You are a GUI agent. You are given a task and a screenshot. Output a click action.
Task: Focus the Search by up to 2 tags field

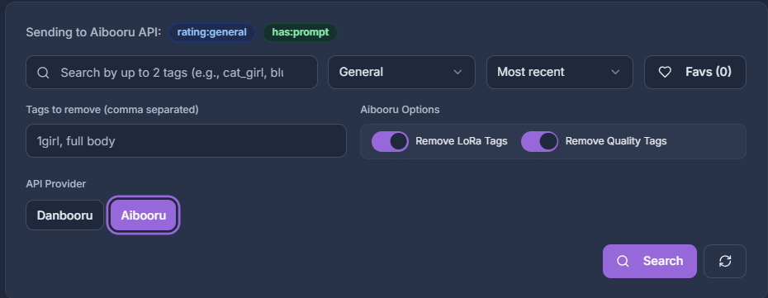pyautogui.click(x=172, y=73)
